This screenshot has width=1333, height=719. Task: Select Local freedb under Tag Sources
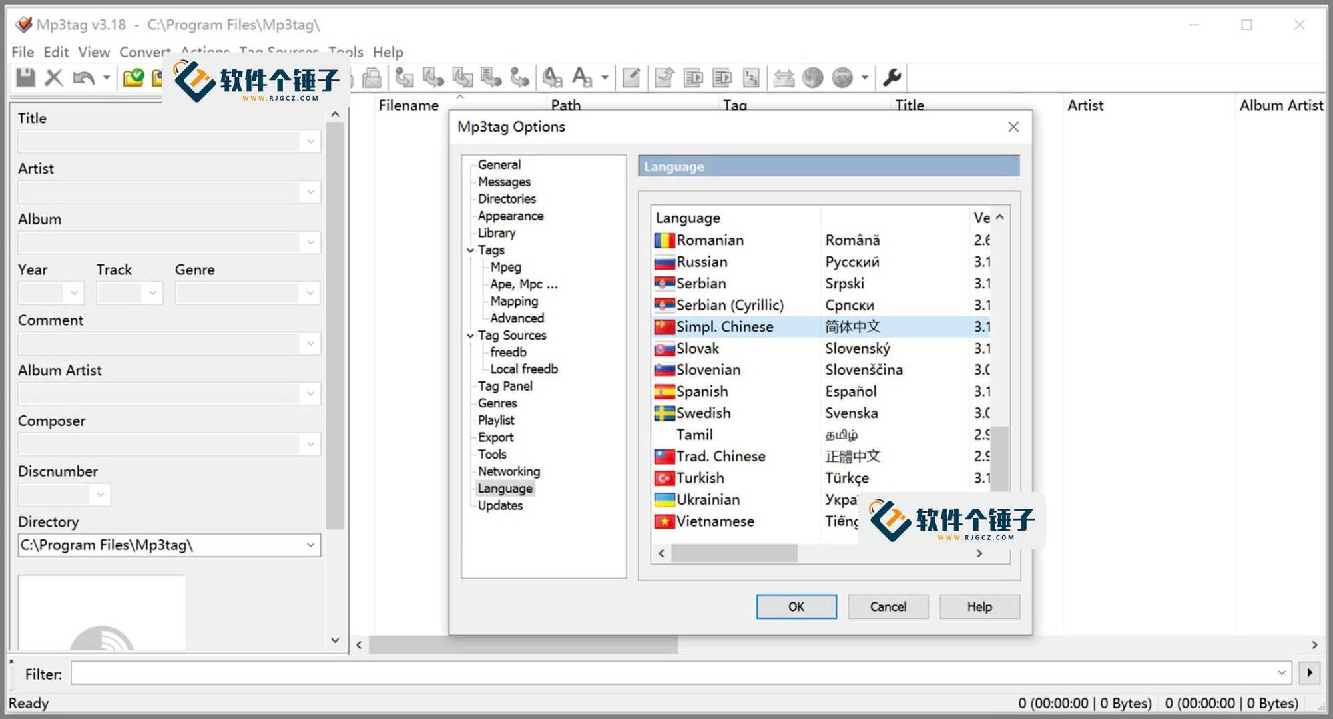coord(524,369)
